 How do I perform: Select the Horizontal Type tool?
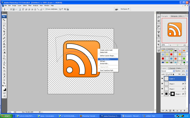(4, 65)
